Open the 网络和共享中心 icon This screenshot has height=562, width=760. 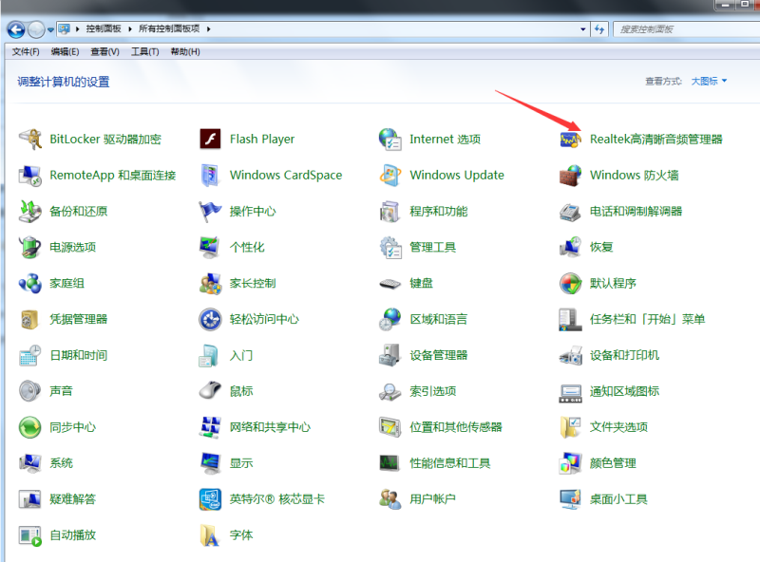(210, 427)
